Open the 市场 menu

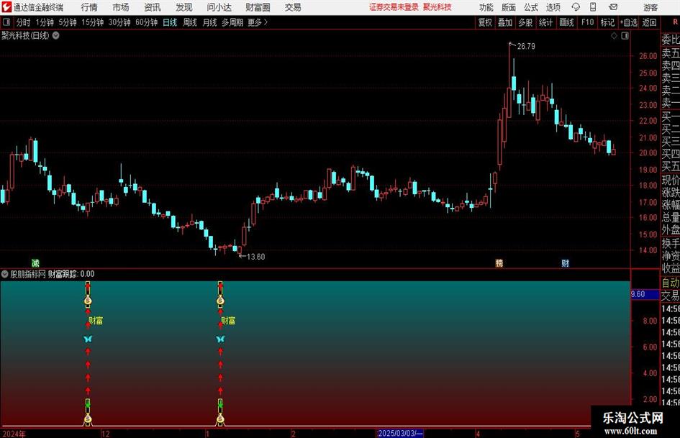pos(121,7)
